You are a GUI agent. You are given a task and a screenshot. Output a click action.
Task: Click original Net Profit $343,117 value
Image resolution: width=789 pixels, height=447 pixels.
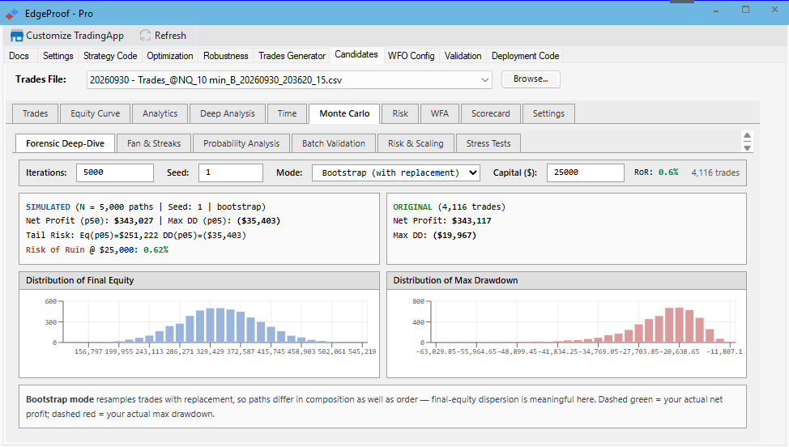click(471, 221)
